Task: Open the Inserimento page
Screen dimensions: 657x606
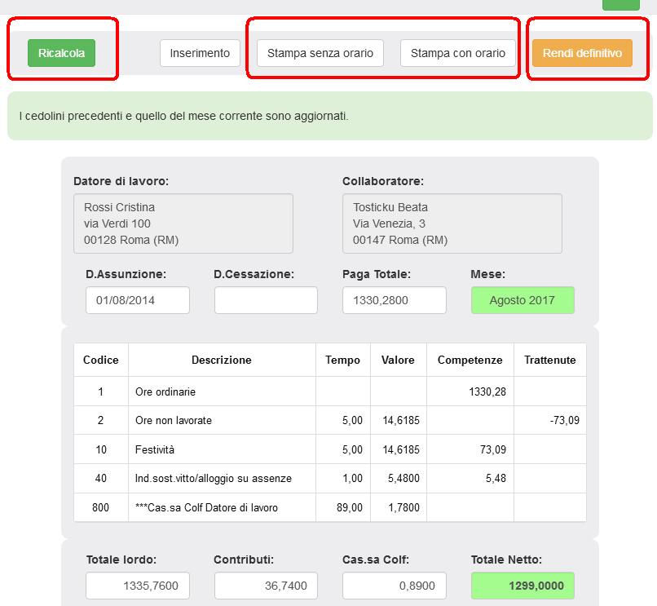Action: point(200,53)
